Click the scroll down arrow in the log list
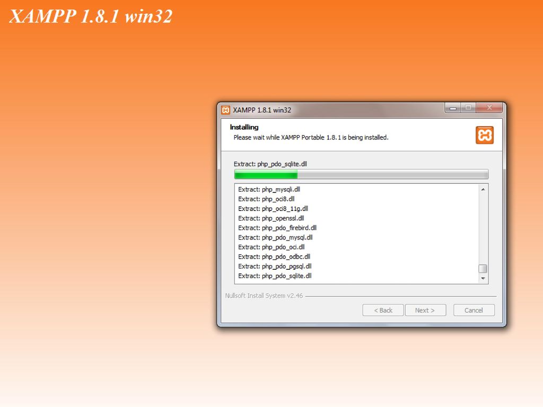Image resolution: width=543 pixels, height=407 pixels. click(x=483, y=278)
